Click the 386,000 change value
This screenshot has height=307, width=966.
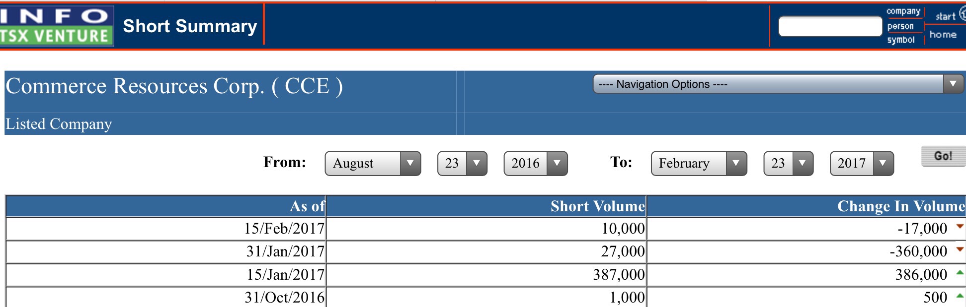pos(921,274)
